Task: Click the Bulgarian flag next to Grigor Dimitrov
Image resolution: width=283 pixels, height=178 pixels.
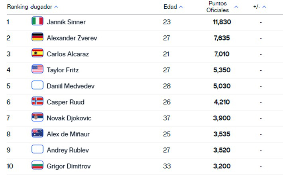Action: pos(37,166)
